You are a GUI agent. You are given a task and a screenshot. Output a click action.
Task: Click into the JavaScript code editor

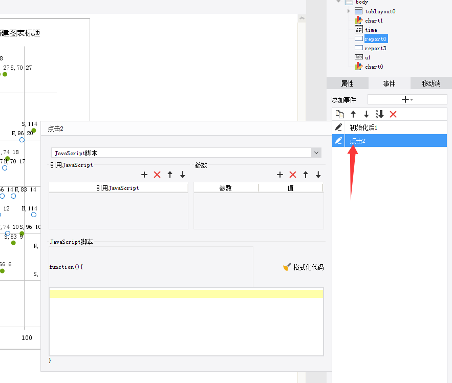click(x=186, y=322)
